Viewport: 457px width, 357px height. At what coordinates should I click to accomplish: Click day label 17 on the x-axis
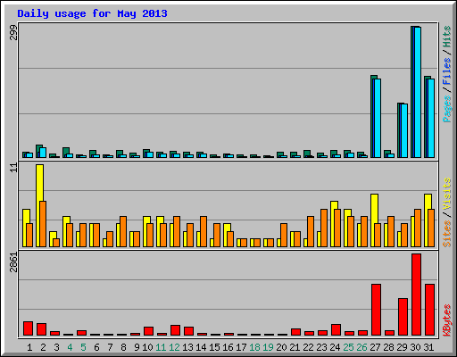[241, 347]
